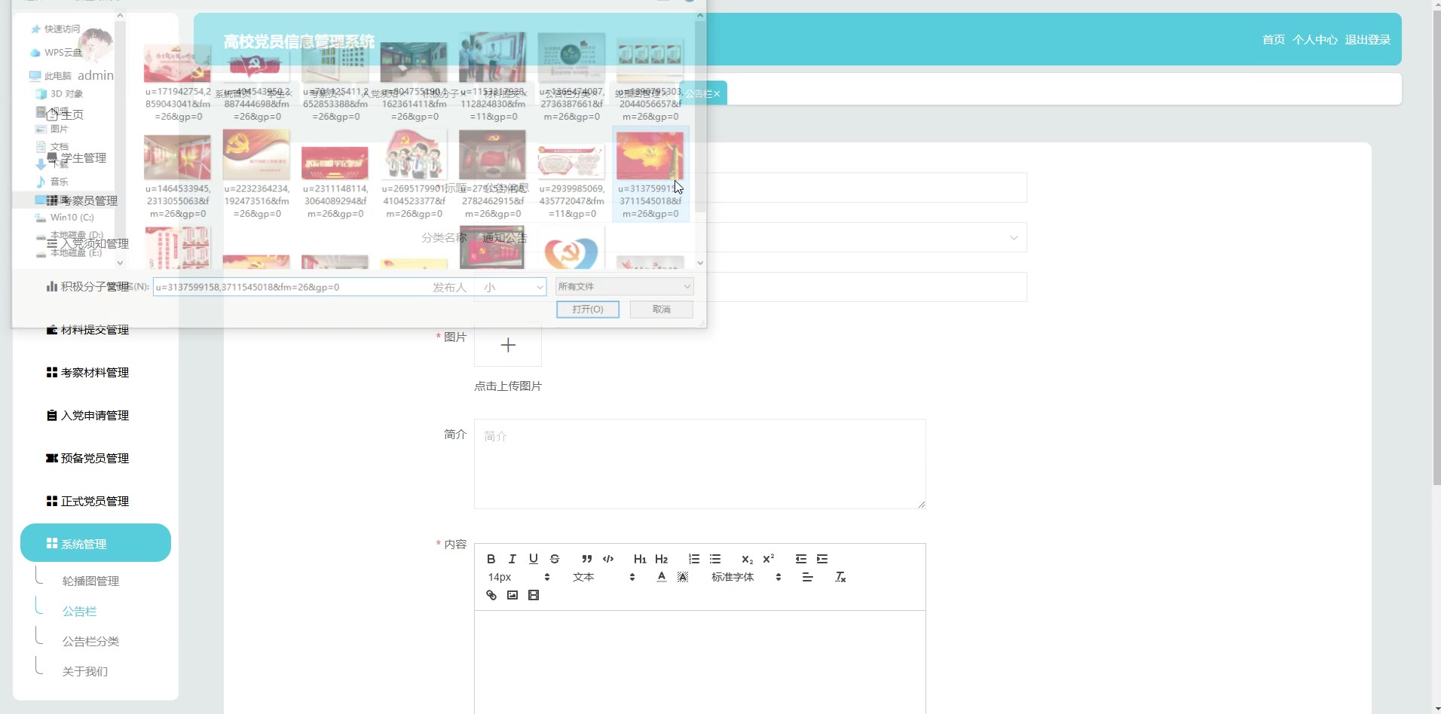Viewport: 1441px width, 714px height.
Task: Select 3D 对象 in file dialog tree
Action: point(60,94)
